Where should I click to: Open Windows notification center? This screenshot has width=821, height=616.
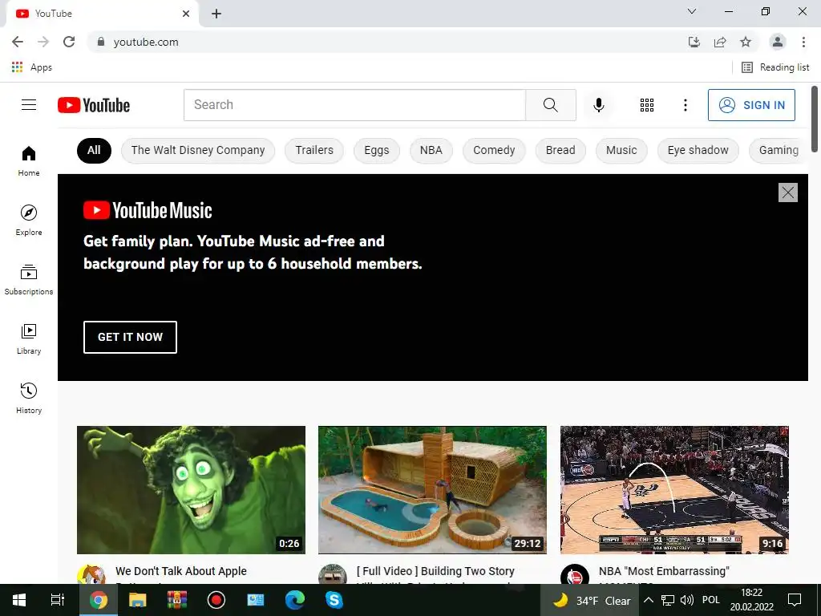pyautogui.click(x=795, y=600)
